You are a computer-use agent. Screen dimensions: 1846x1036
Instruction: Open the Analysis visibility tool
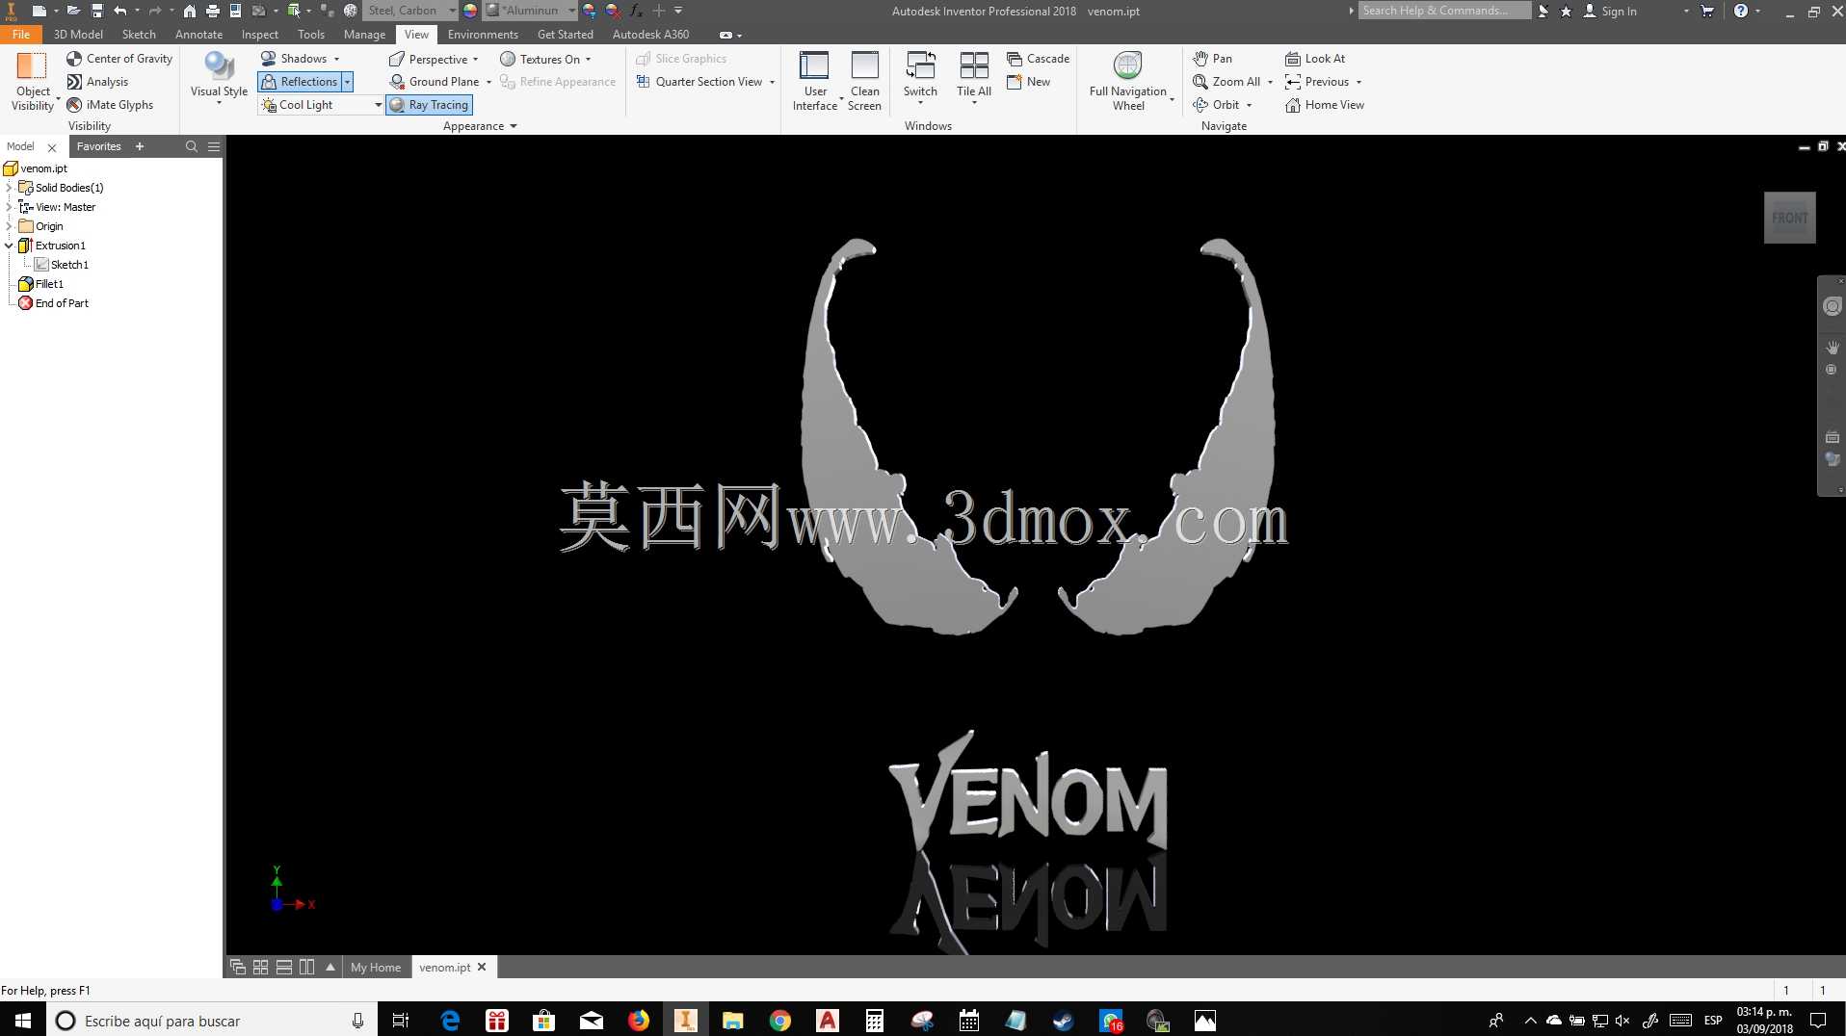[97, 82]
